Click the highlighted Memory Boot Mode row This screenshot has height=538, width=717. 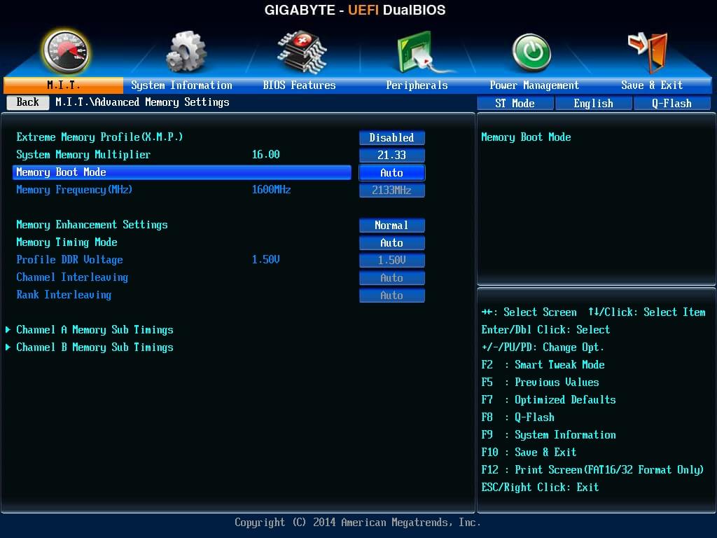[x=182, y=172]
